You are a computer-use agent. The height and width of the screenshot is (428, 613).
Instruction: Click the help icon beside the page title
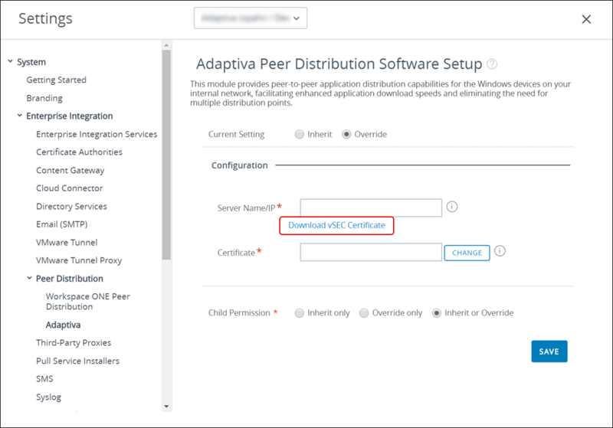492,64
